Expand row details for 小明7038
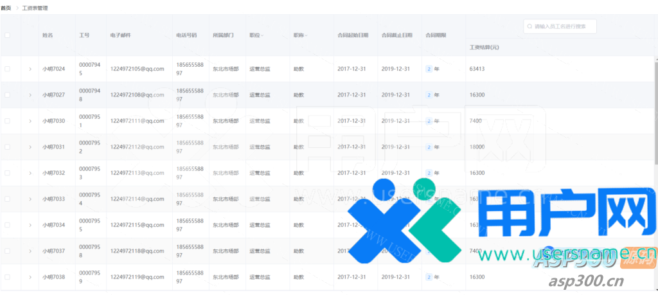The width and height of the screenshot is (658, 295). click(30, 277)
